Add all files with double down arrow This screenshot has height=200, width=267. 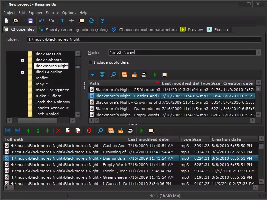[x=102, y=75]
